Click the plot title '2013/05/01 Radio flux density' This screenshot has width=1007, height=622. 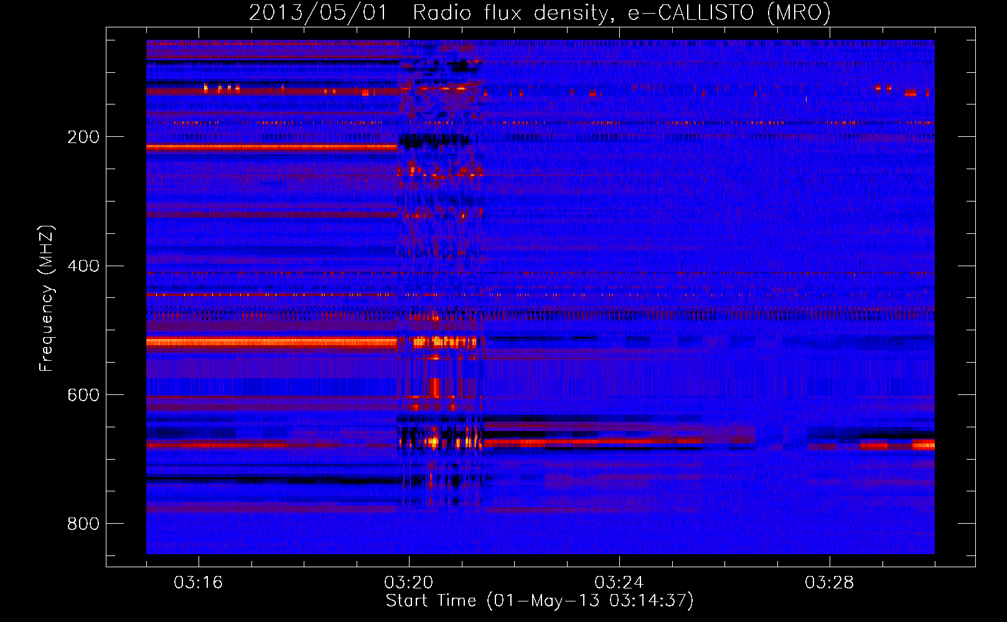[540, 13]
